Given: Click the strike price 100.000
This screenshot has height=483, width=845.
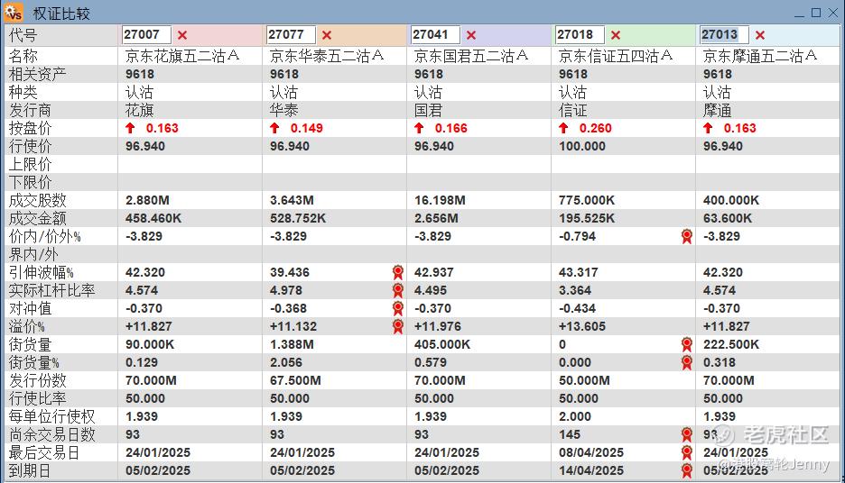Looking at the screenshot, I should 582,146.
